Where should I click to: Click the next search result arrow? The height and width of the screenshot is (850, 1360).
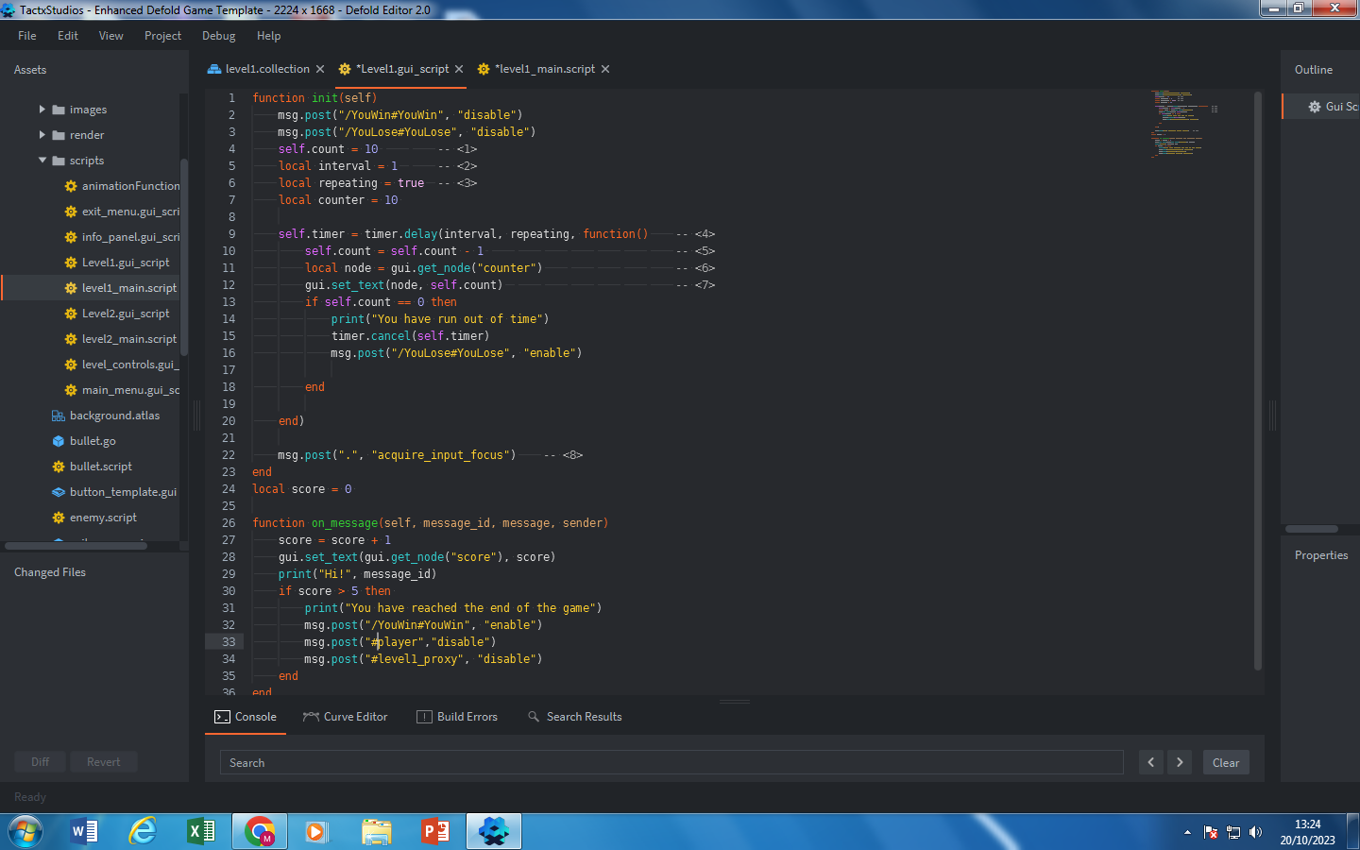[1180, 762]
